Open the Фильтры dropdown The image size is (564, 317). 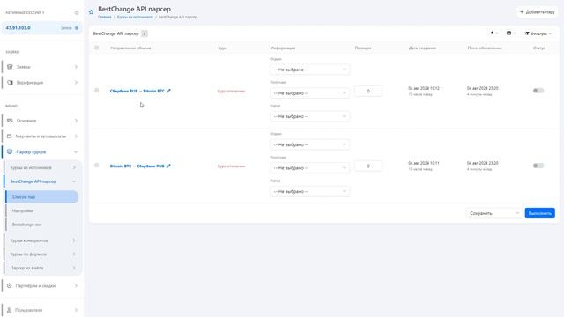click(538, 33)
